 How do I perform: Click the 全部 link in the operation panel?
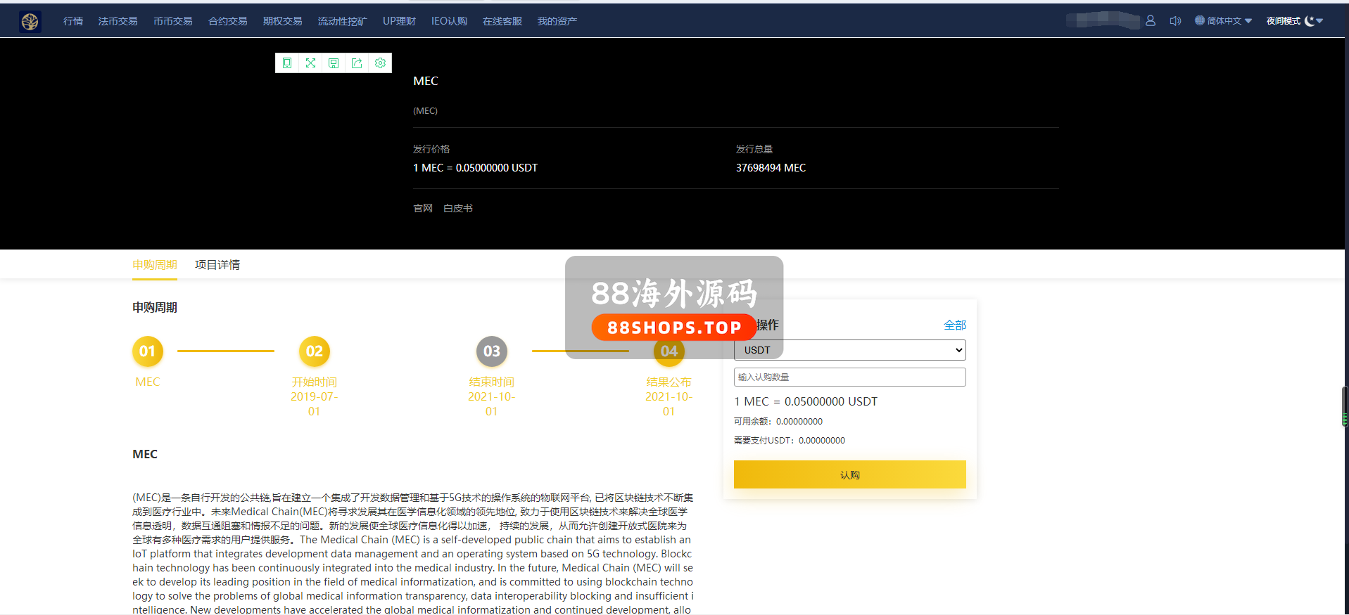tap(954, 325)
